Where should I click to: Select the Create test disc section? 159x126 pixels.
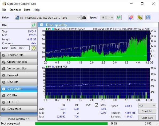[19, 62]
